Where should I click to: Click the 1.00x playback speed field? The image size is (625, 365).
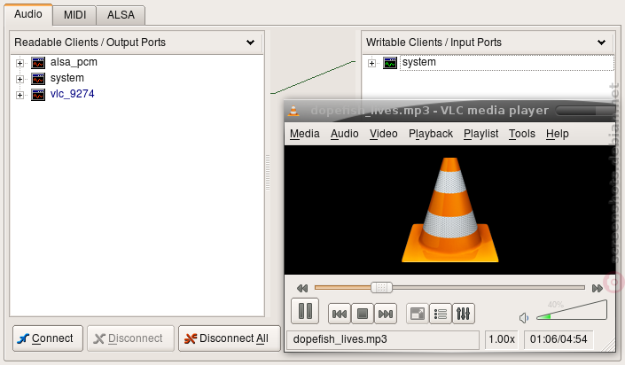tap(502, 339)
